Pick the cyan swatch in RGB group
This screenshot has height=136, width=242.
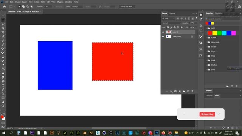pyautogui.click(x=224, y=33)
